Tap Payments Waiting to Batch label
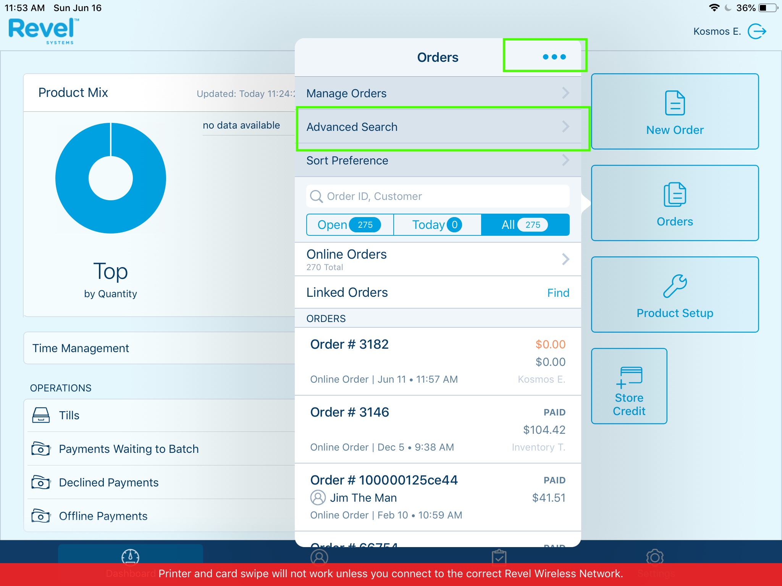Viewport: 782px width, 586px height. tap(129, 449)
